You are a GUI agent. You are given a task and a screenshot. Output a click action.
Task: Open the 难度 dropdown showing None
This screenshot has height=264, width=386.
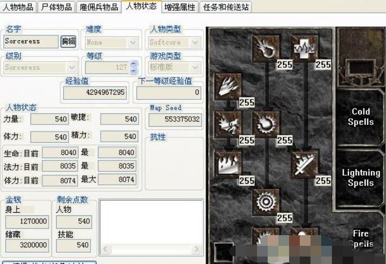(112, 42)
